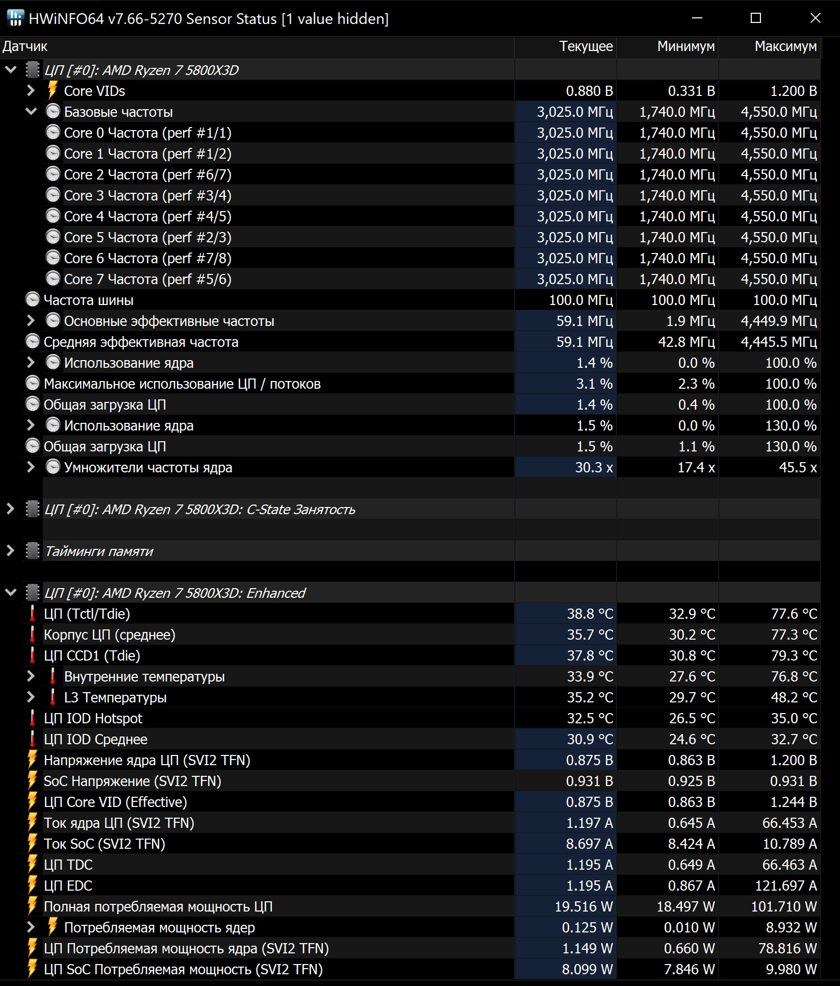Image resolution: width=840 pixels, height=986 pixels.
Task: Select the Core 5 Частота (perf #2/3) label
Action: tap(147, 237)
